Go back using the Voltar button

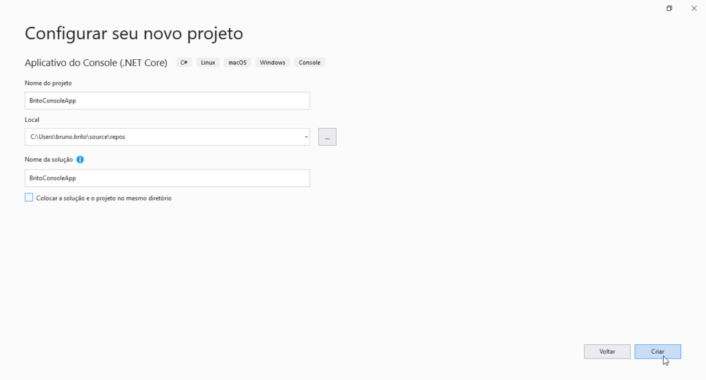pyautogui.click(x=607, y=352)
